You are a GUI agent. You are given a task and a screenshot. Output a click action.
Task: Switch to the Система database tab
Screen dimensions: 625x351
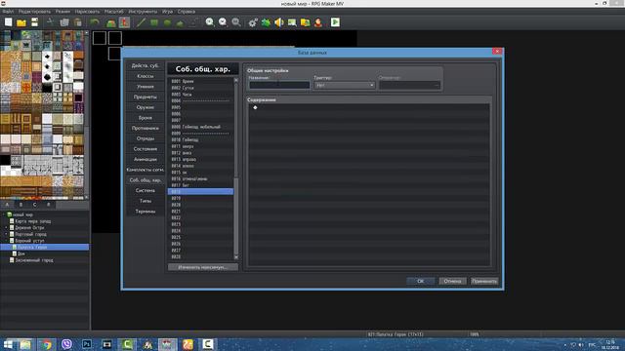(146, 190)
